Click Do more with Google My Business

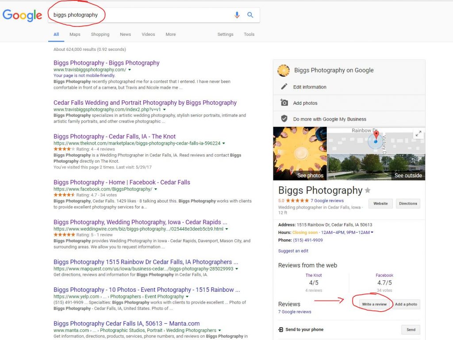click(x=330, y=119)
